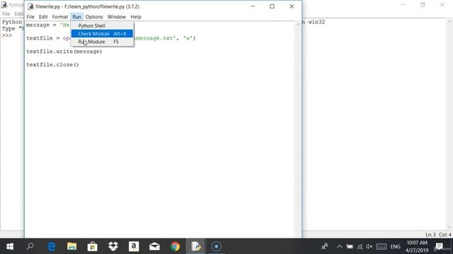Open the Windows Start menu
453x254 pixels.
coord(10,246)
